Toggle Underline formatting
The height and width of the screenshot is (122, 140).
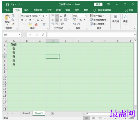click(30, 20)
